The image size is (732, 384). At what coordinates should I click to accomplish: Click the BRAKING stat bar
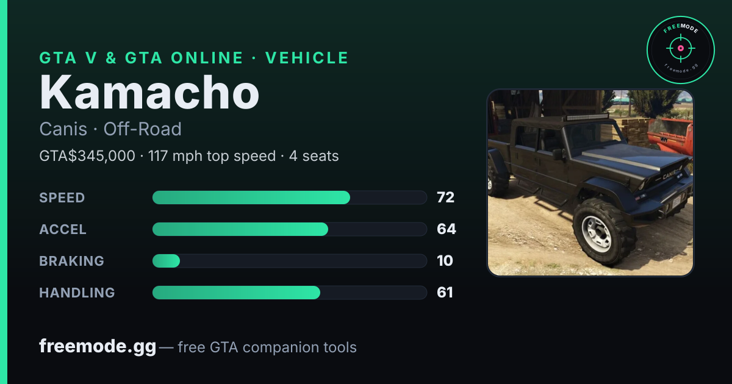289,261
